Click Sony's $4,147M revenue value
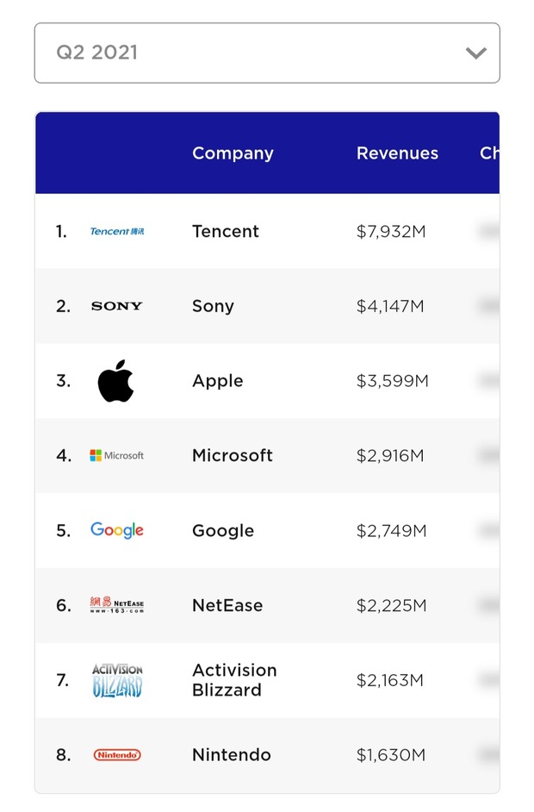The width and height of the screenshot is (534, 812). coord(390,306)
